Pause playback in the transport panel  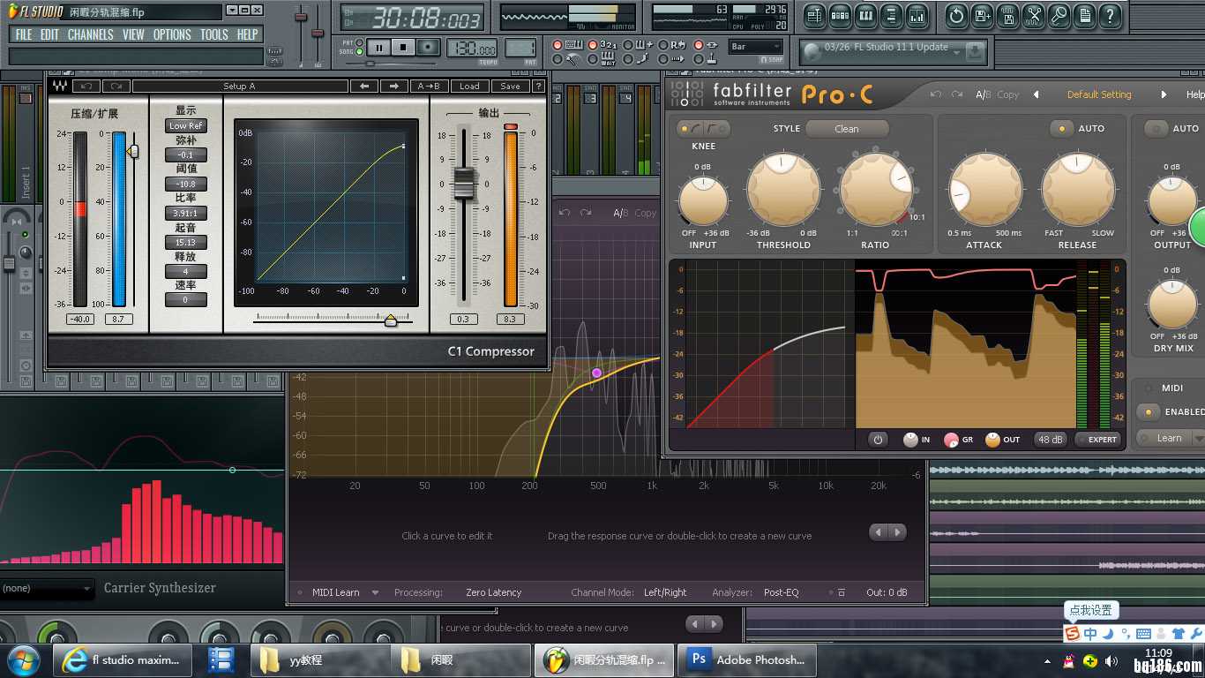379,48
